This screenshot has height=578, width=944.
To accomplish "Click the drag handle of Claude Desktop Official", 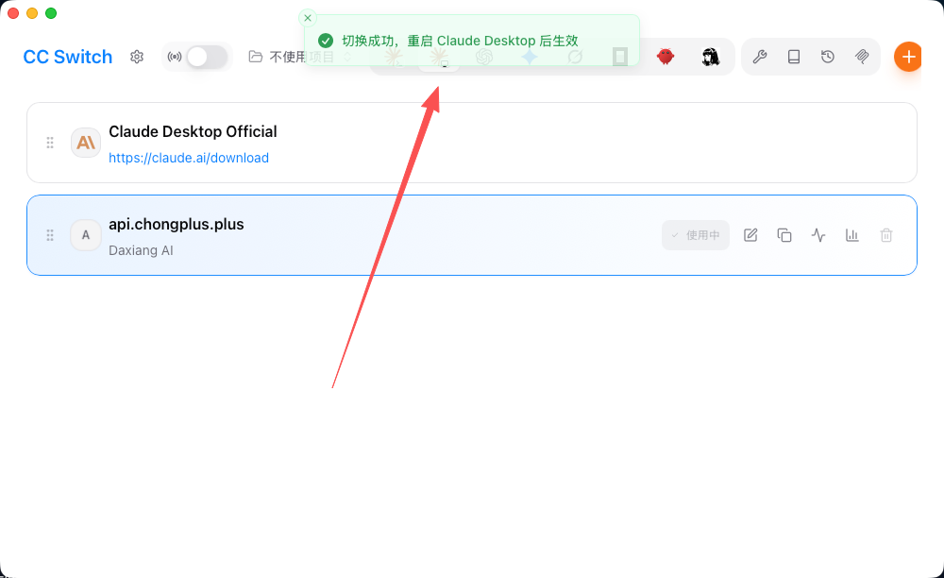I will pos(50,143).
